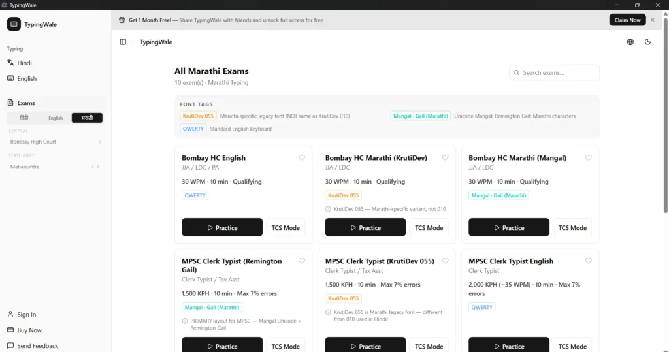This screenshot has width=669, height=352.
Task: Open TCS Mode for MPSC Clerk Typist (Remington Gail)
Action: tap(286, 345)
